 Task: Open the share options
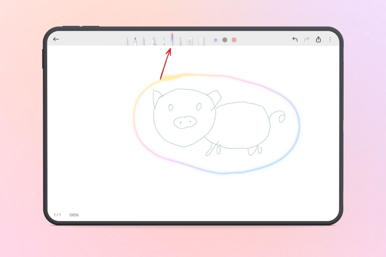click(318, 39)
